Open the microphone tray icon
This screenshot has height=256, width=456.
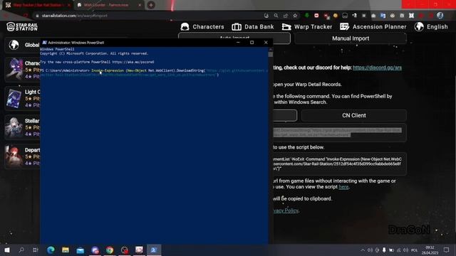tap(384, 250)
